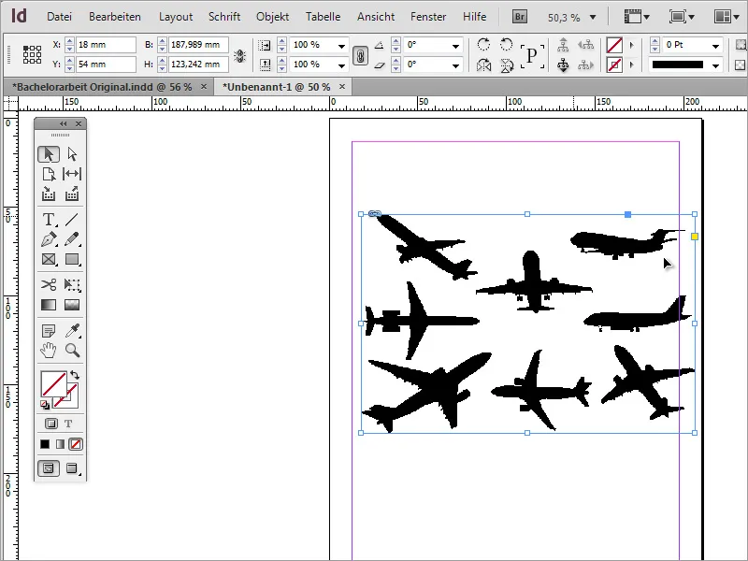Viewport: 748px width, 561px height.
Task: Open the rotation angle dropdown
Action: click(455, 46)
